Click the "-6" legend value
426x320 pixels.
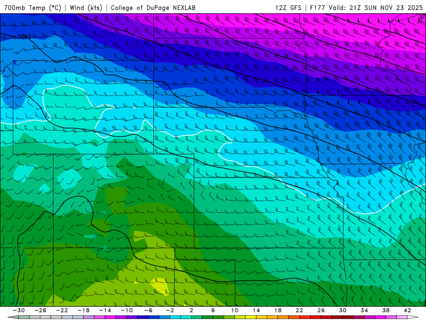[x=149, y=310]
